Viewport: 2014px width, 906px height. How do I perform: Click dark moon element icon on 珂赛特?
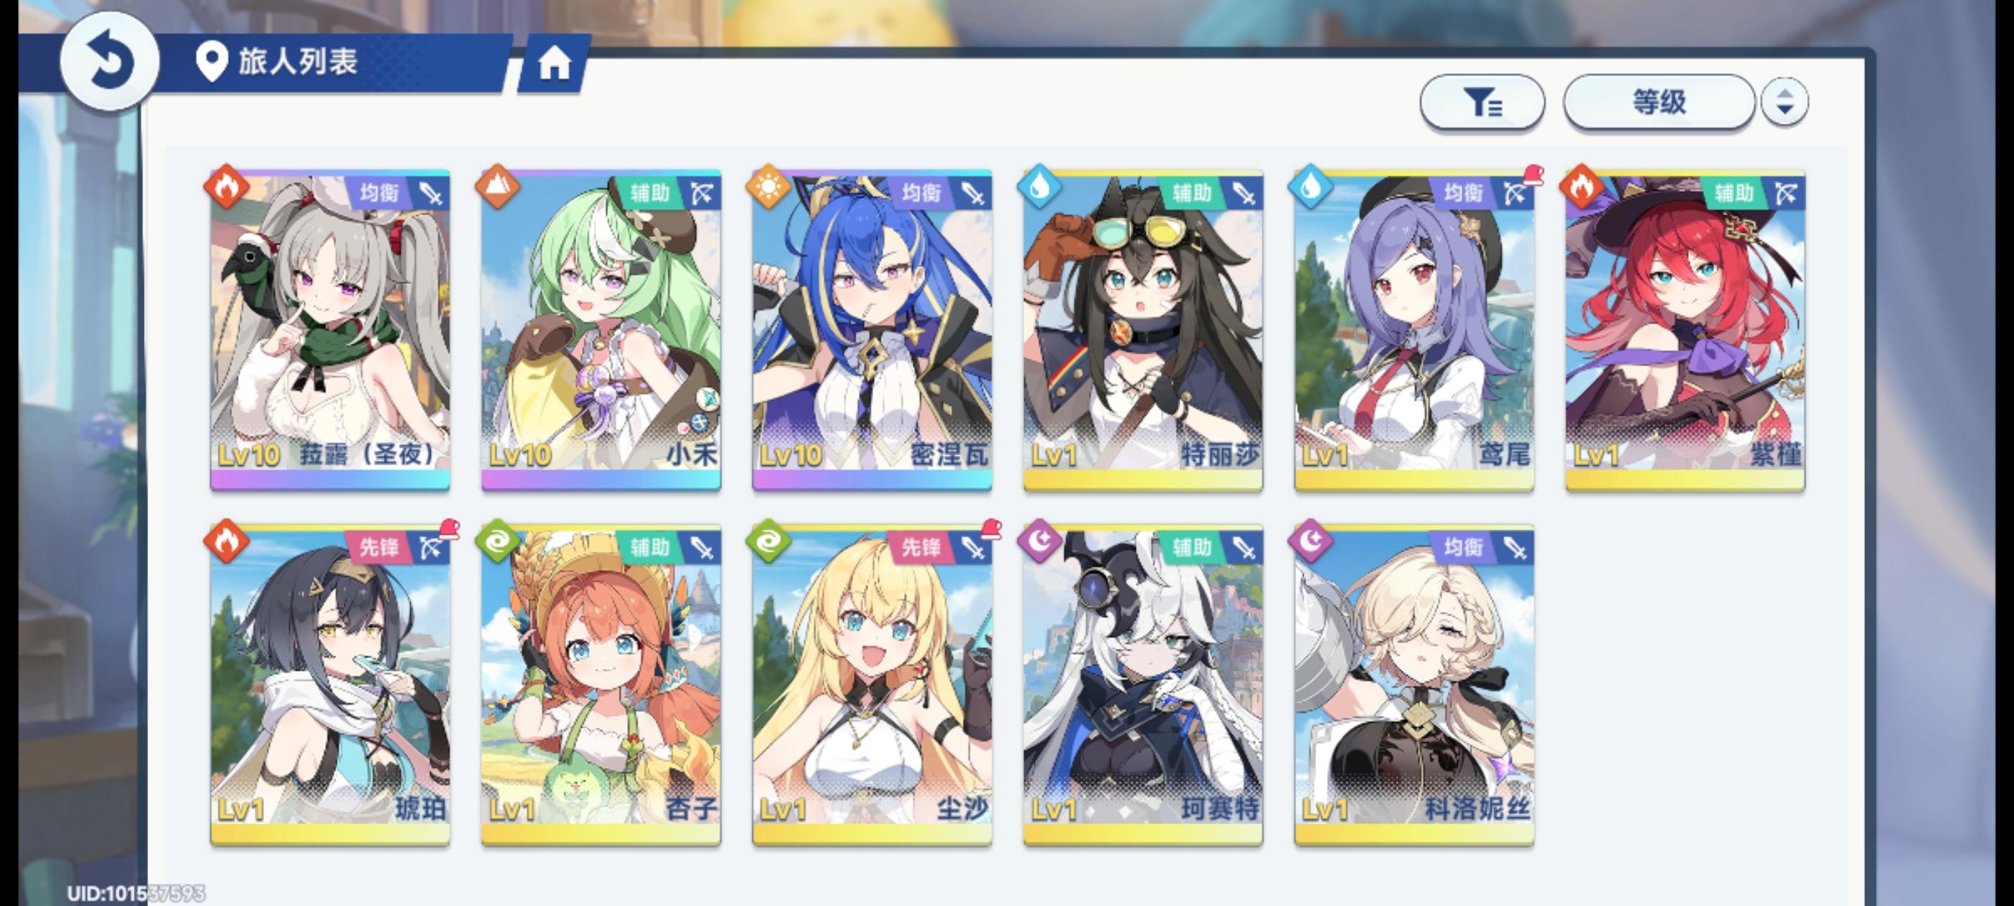[1040, 541]
